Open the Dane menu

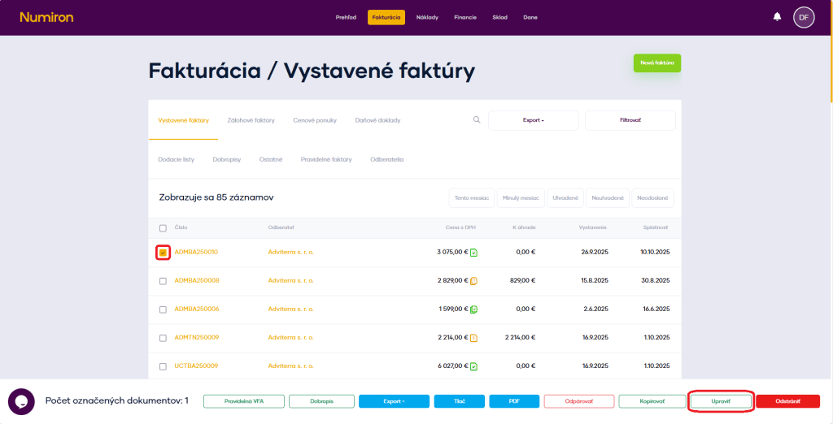(x=530, y=18)
